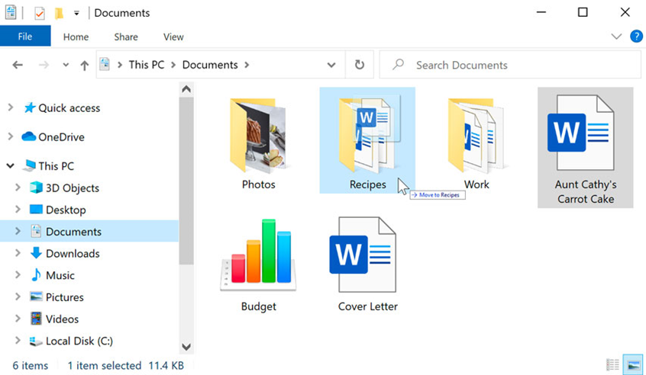Refresh the Documents folder view
646x375 pixels.
click(x=359, y=65)
